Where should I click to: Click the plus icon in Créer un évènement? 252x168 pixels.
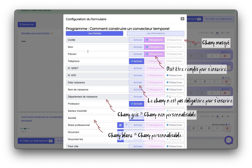(x=21, y=141)
